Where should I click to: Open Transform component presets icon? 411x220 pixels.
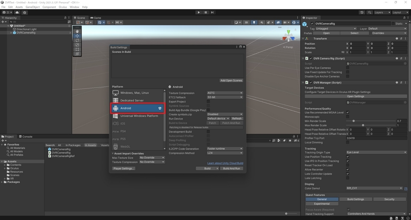401,39
